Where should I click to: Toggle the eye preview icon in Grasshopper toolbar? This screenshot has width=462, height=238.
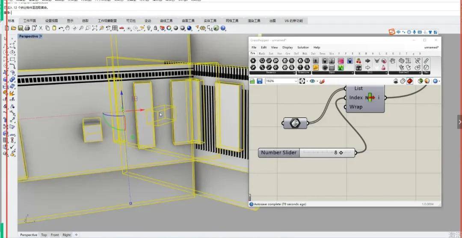(312, 81)
